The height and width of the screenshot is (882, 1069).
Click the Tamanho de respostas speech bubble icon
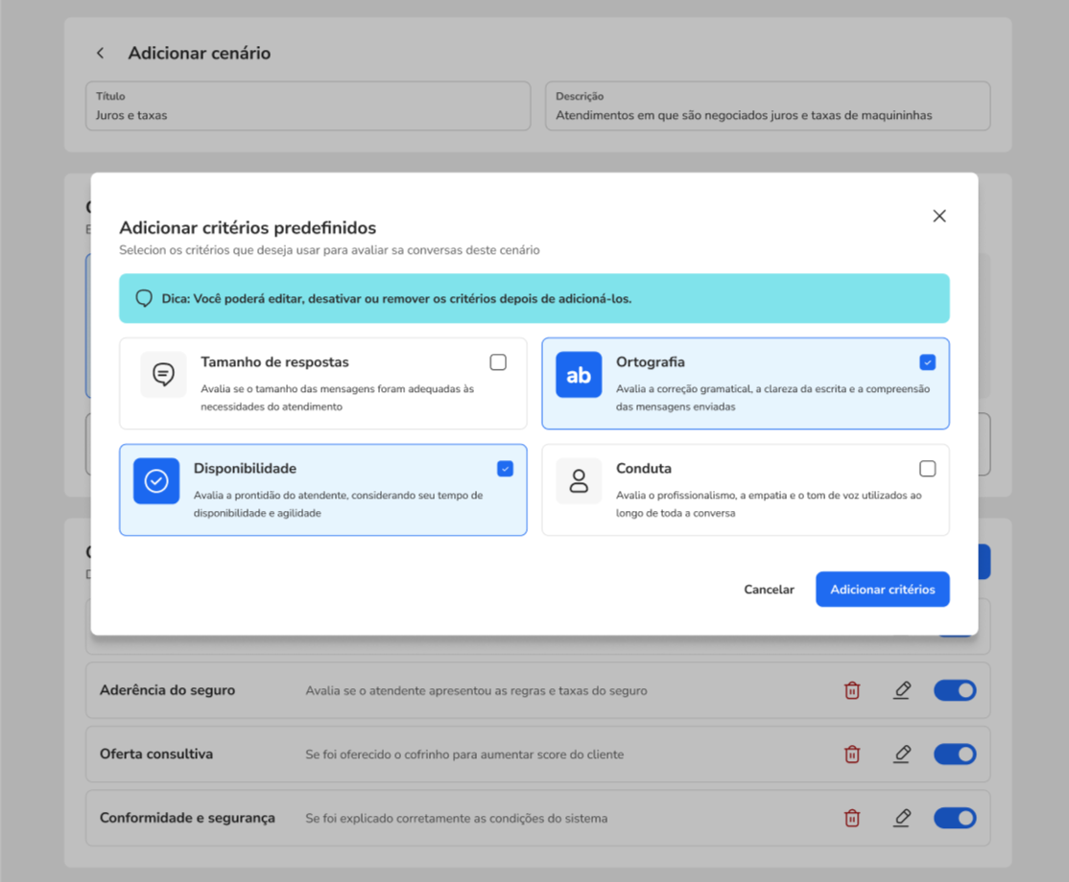(164, 375)
